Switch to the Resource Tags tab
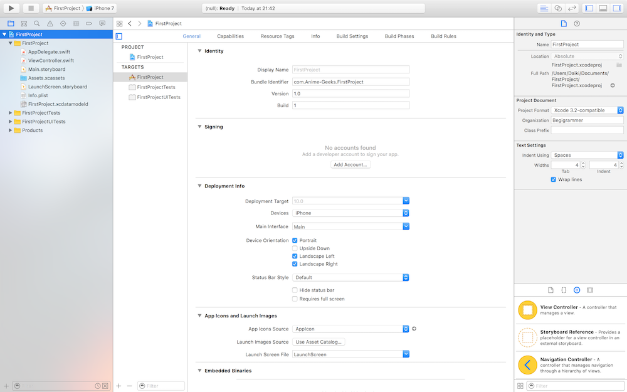Viewport: 627px width, 392px height. point(278,36)
